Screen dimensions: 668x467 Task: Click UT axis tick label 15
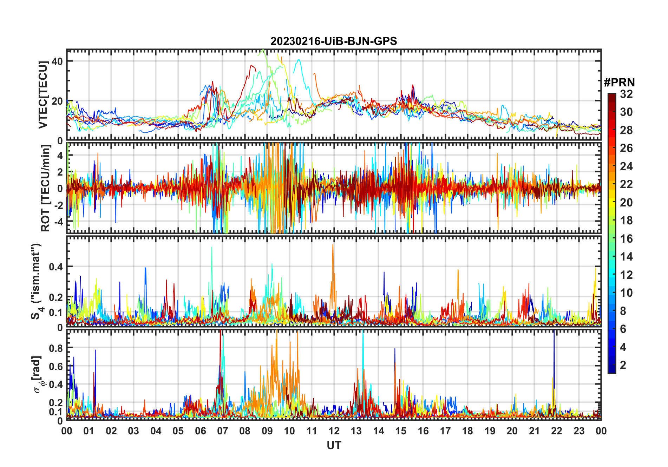(x=401, y=431)
